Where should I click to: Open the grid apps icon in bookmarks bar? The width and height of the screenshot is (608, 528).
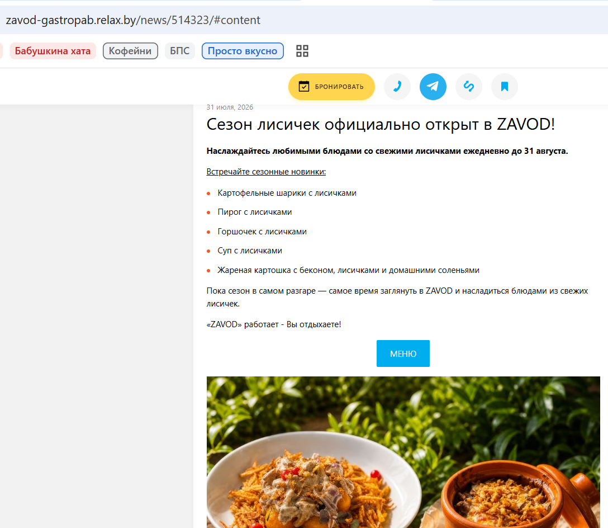point(302,51)
